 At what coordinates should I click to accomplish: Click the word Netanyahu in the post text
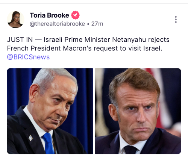(129, 40)
